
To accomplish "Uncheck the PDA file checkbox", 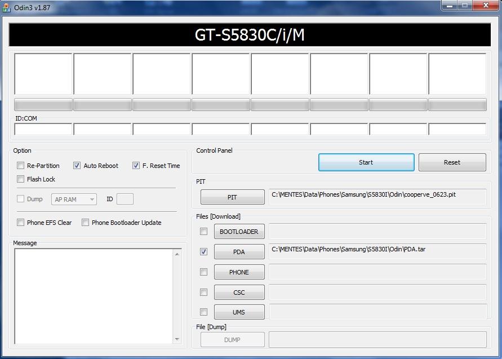I will [203, 252].
